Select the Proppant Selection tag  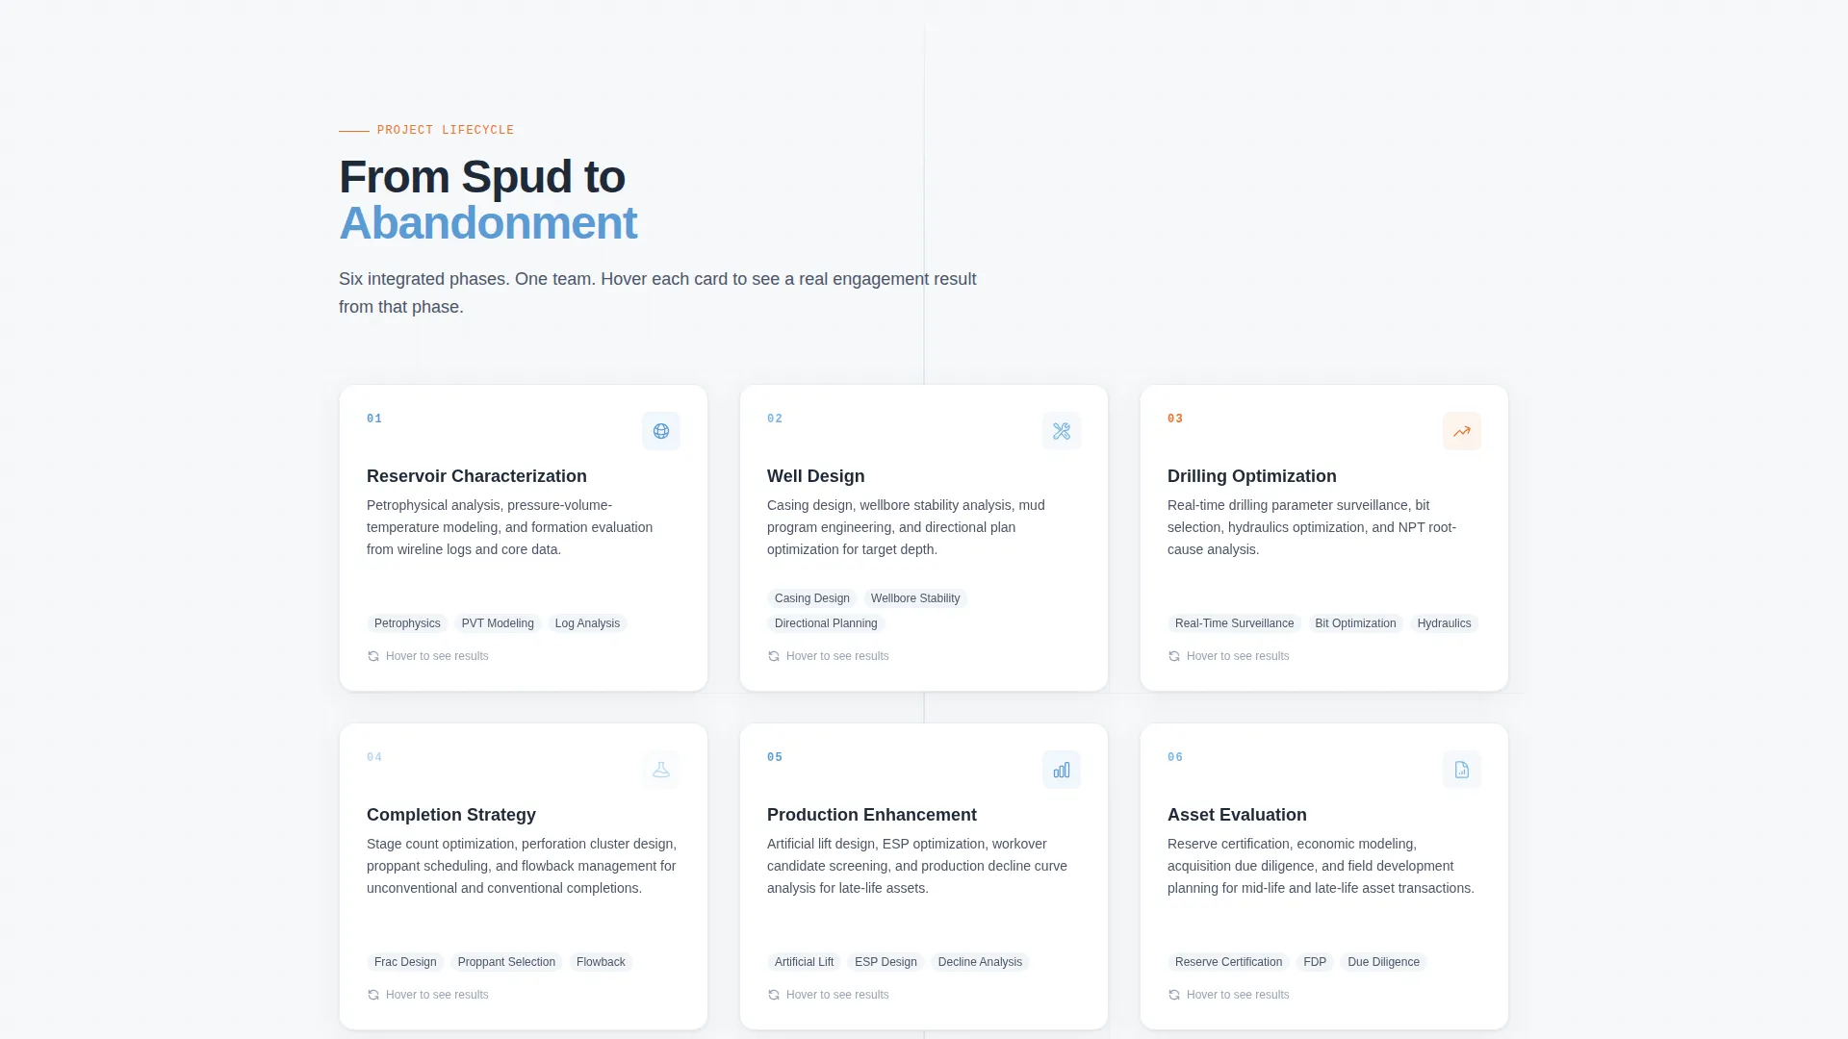click(x=506, y=962)
